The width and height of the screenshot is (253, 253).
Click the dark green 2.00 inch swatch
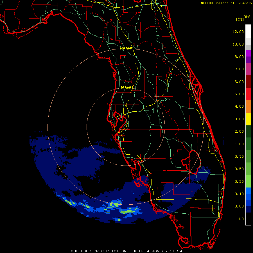[248, 131]
